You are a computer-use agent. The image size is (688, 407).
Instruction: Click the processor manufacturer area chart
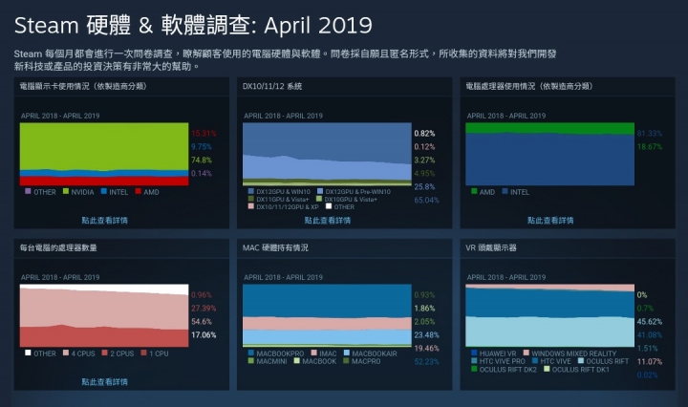pos(549,154)
